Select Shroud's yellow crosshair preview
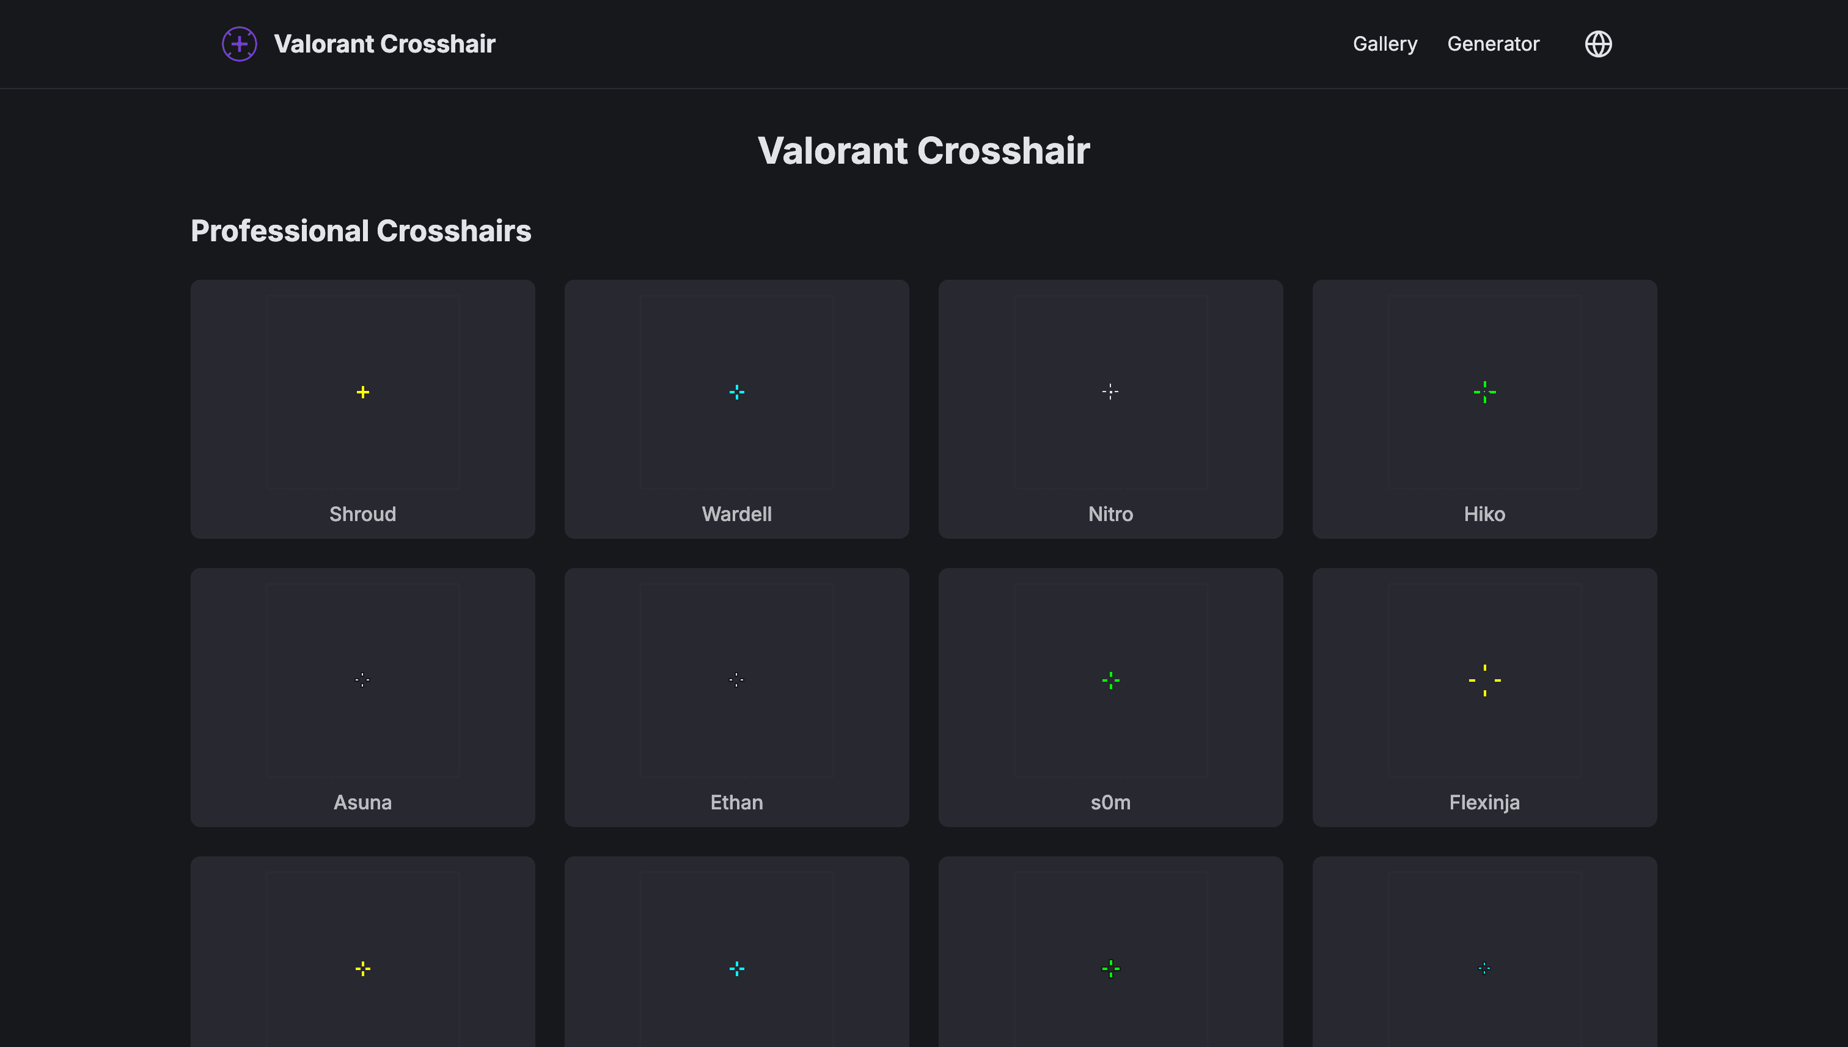1848x1047 pixels. 362,392
